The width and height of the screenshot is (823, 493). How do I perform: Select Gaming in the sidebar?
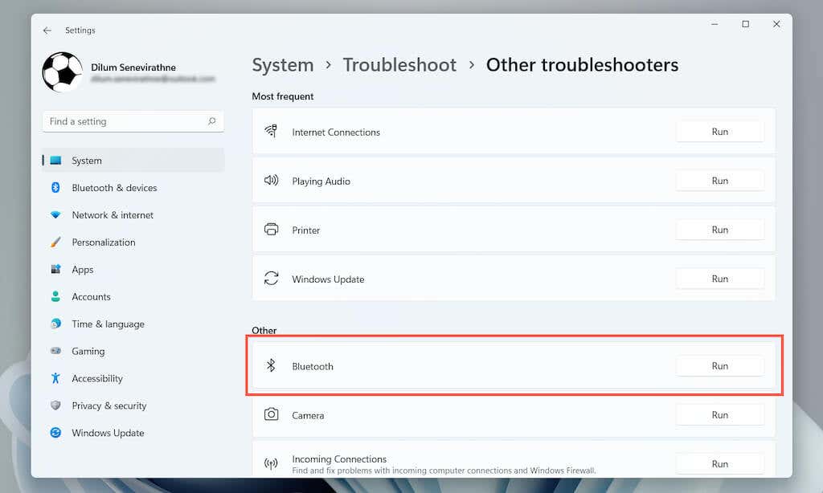88,352
